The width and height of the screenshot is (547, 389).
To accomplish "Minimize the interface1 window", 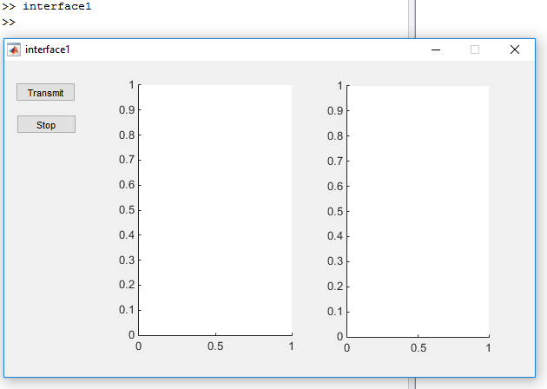I will (x=436, y=49).
